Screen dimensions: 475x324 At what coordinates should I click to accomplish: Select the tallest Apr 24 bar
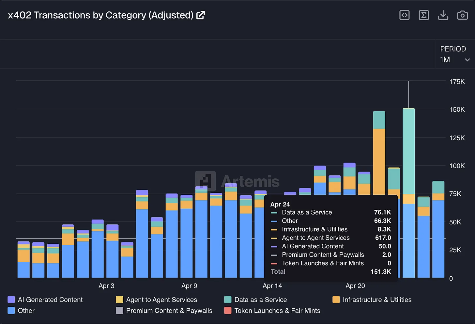408,150
